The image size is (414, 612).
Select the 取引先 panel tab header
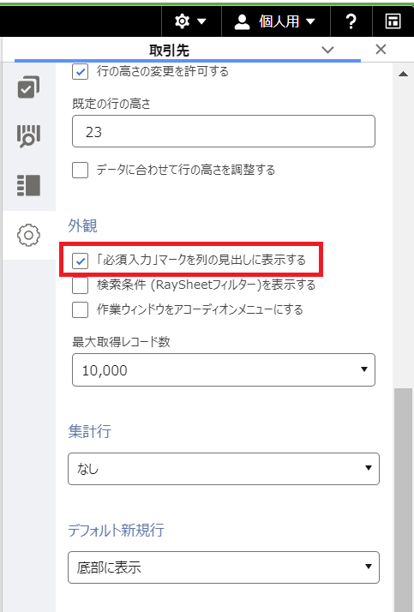[169, 51]
